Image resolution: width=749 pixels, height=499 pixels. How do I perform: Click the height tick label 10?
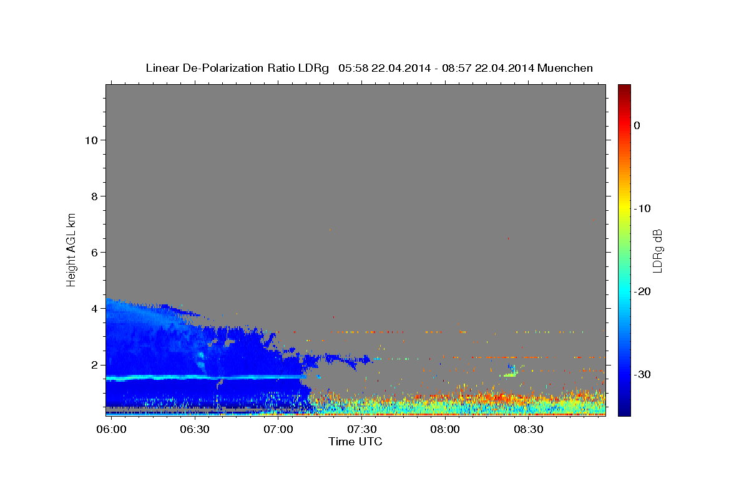(x=91, y=140)
